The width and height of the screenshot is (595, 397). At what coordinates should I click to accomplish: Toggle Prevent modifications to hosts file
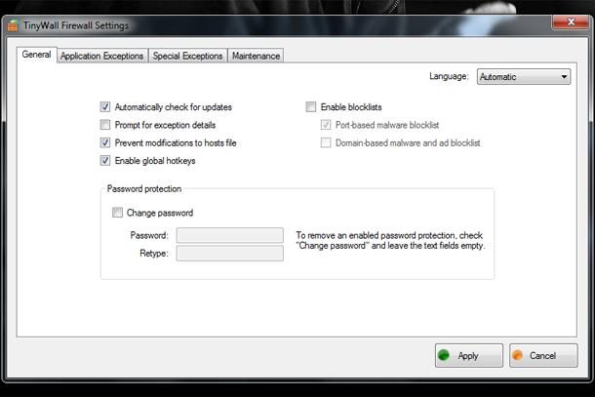[105, 142]
